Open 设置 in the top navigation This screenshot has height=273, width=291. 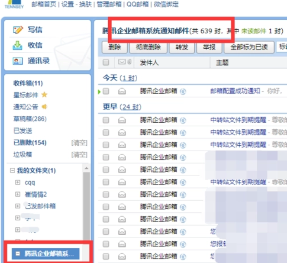click(x=67, y=4)
